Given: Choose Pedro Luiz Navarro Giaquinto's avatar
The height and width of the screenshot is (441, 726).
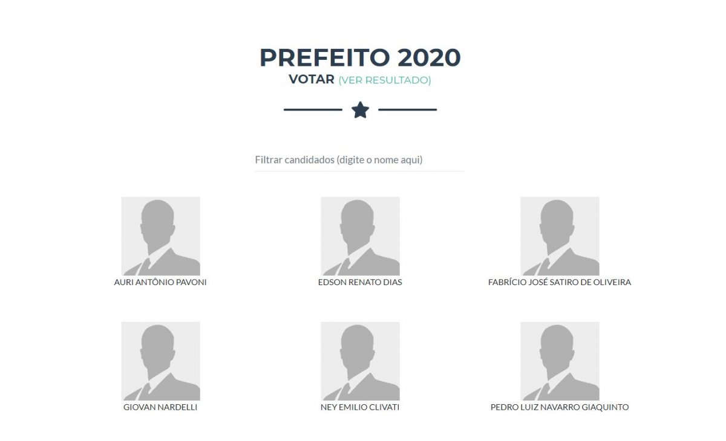Looking at the screenshot, I should [560, 361].
